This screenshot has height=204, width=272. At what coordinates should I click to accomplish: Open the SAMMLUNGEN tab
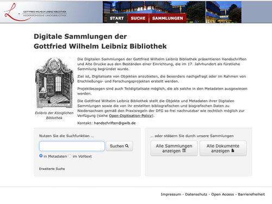click(x=168, y=18)
